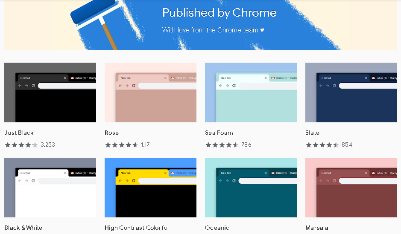Screen dimensions: 401x234
Task: Click the Just Black star rating
Action: 21,145
